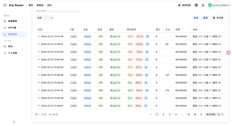Go to 首页 in top navigation
Viewport: 232px width, 126px height.
31,5
